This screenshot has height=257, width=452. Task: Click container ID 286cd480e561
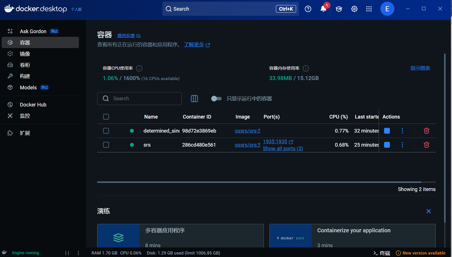coord(199,145)
